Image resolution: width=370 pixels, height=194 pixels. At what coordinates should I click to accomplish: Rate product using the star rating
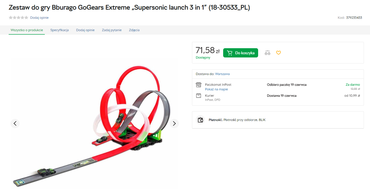pyautogui.click(x=18, y=18)
